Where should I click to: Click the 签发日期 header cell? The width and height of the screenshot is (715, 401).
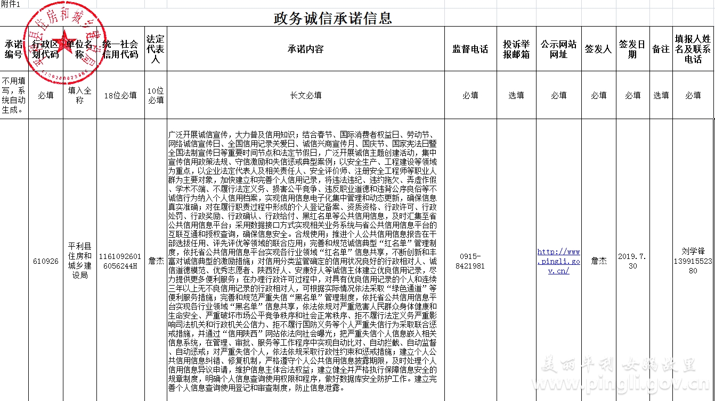click(632, 49)
